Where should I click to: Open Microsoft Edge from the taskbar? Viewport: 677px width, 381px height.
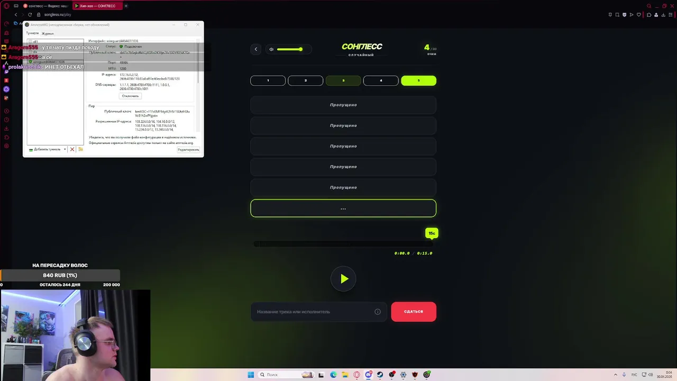point(333,375)
